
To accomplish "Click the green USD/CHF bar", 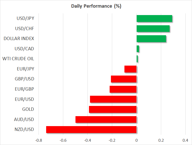I will [x=153, y=29].
